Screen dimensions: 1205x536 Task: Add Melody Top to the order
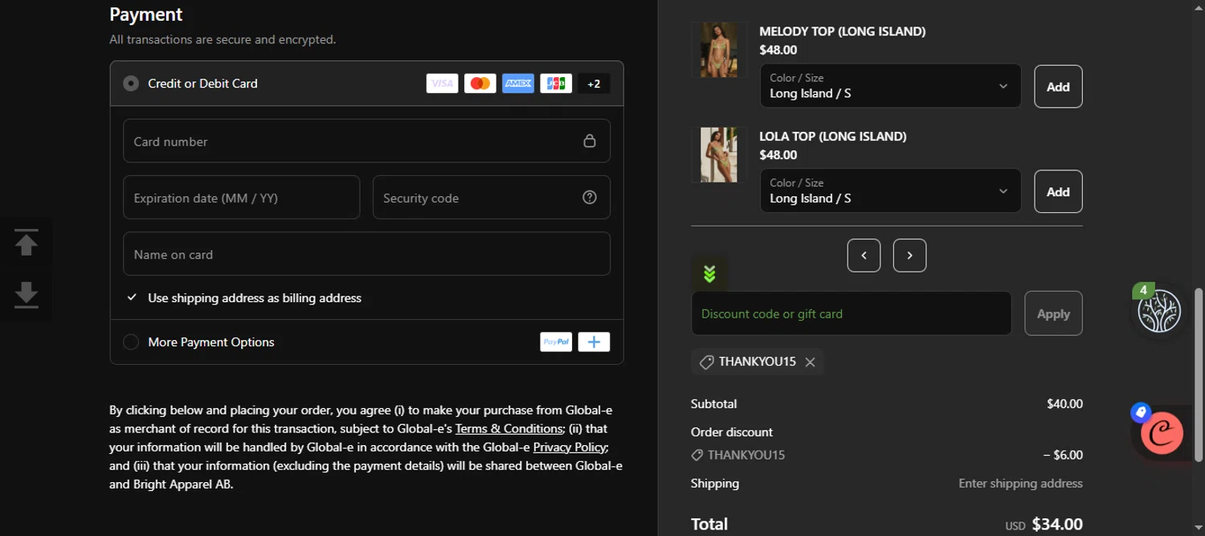point(1058,87)
